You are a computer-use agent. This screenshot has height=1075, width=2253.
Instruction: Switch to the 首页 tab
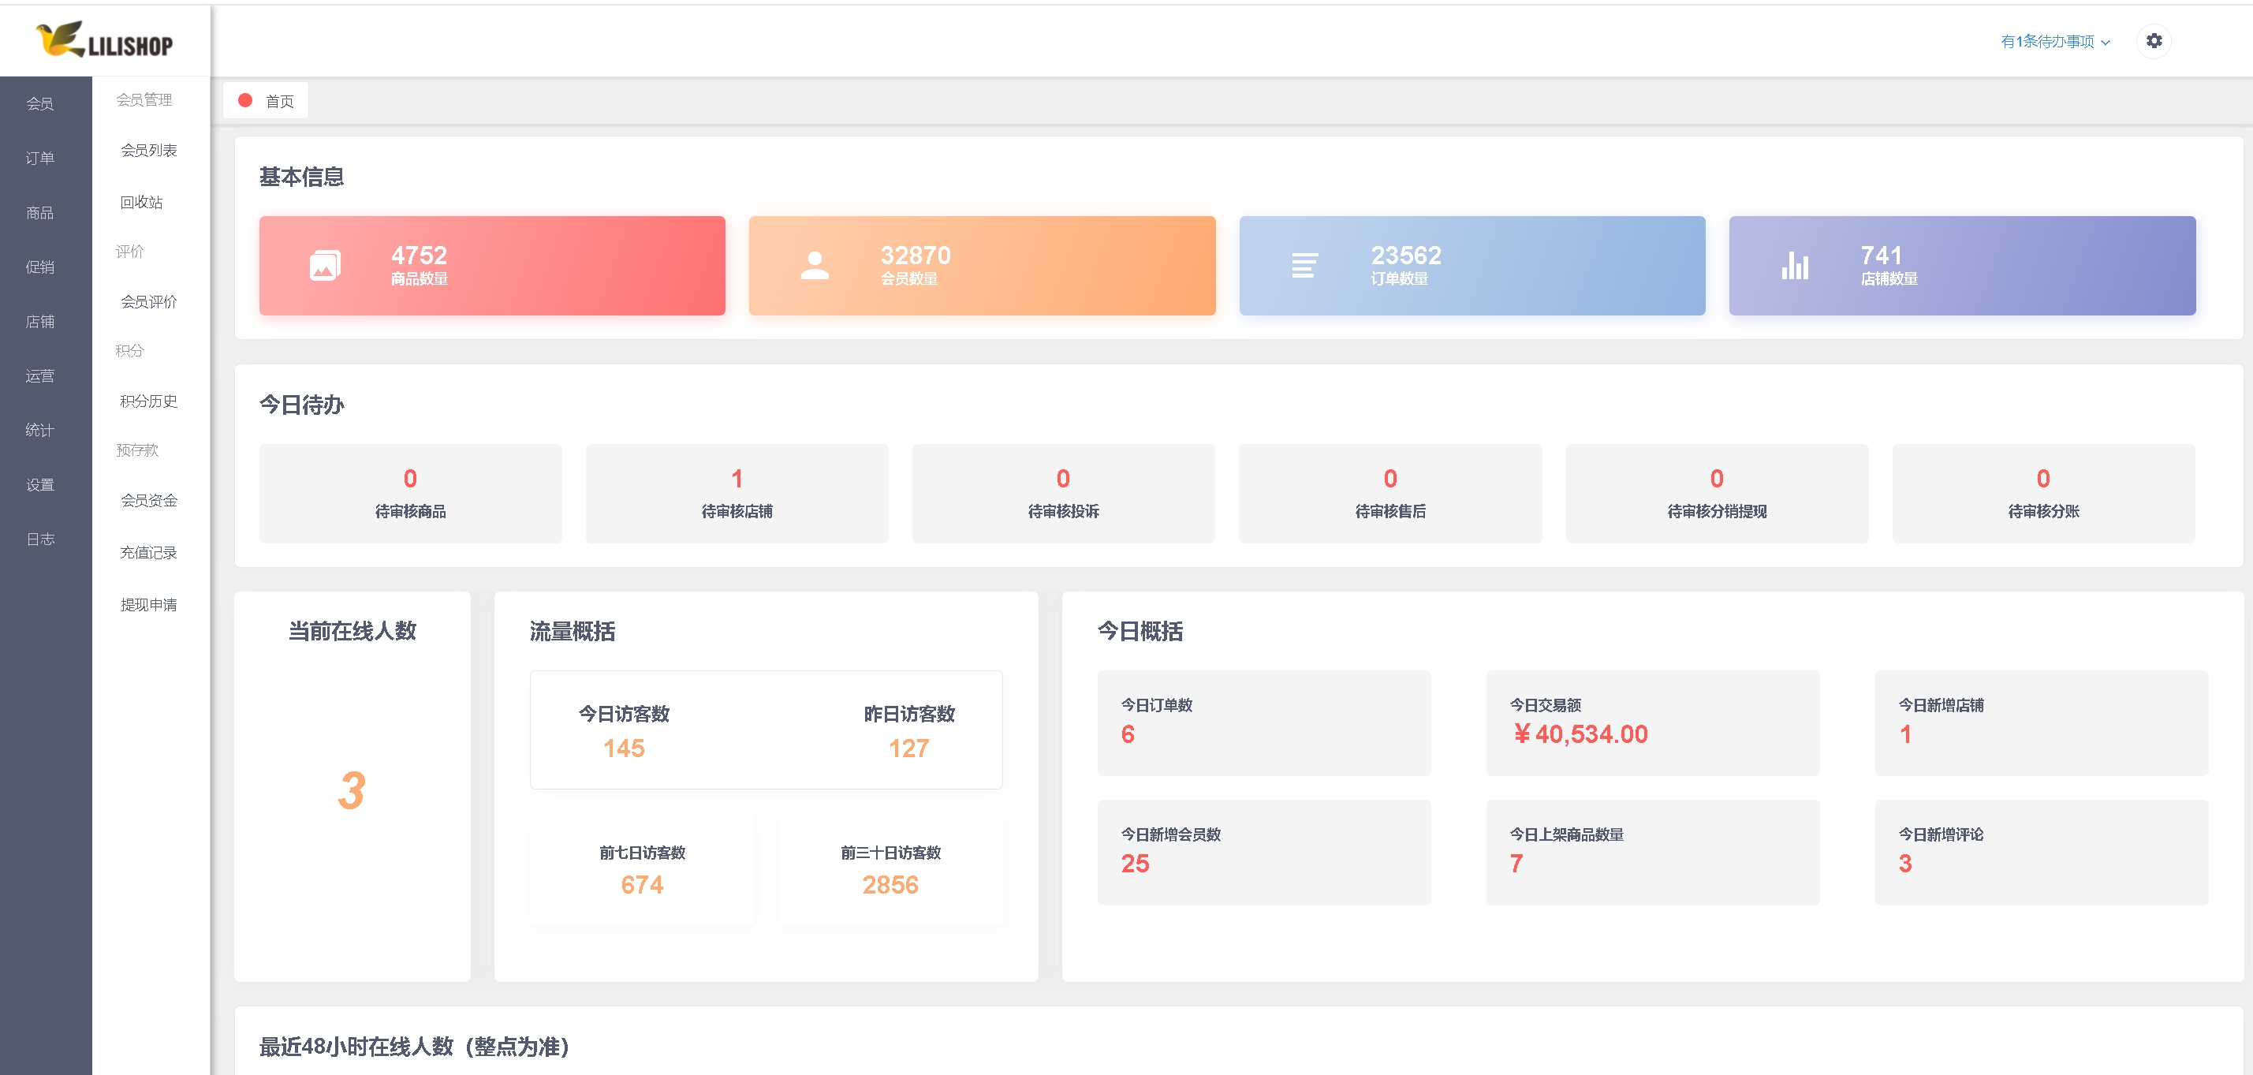point(266,101)
